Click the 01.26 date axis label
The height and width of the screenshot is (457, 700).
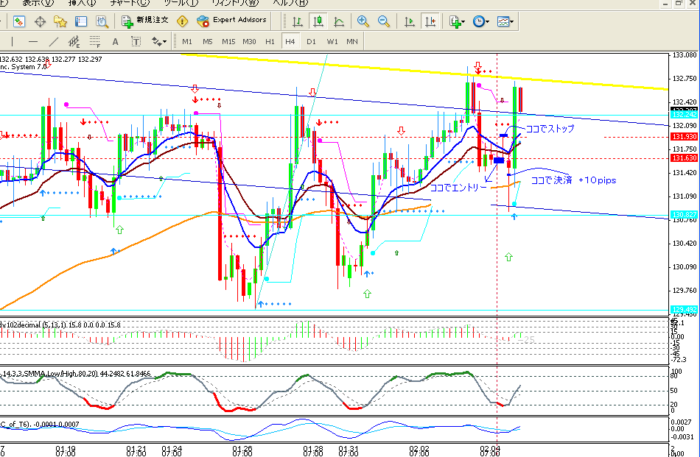(x=242, y=447)
